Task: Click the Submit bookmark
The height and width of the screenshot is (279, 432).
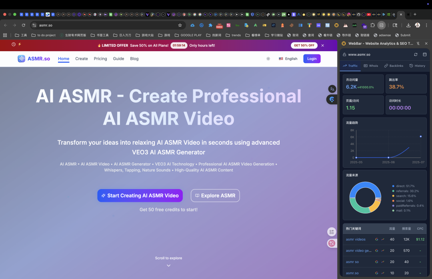Action: [403, 35]
